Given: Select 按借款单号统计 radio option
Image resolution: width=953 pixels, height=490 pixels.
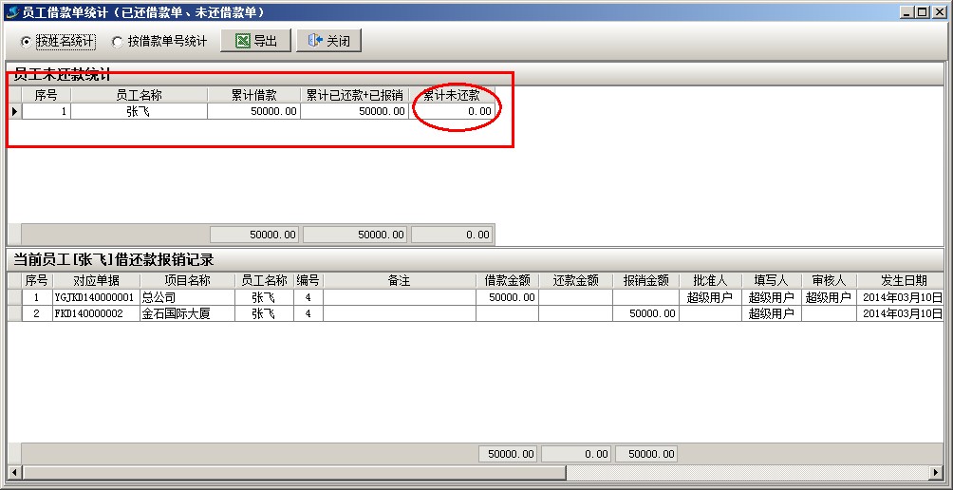Looking at the screenshot, I should (x=117, y=42).
